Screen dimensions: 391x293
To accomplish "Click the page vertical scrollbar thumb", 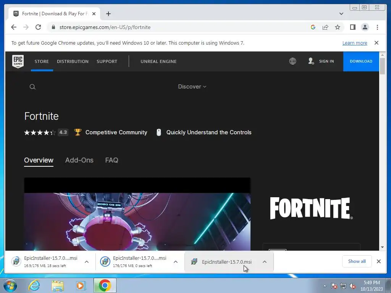I will [x=382, y=66].
